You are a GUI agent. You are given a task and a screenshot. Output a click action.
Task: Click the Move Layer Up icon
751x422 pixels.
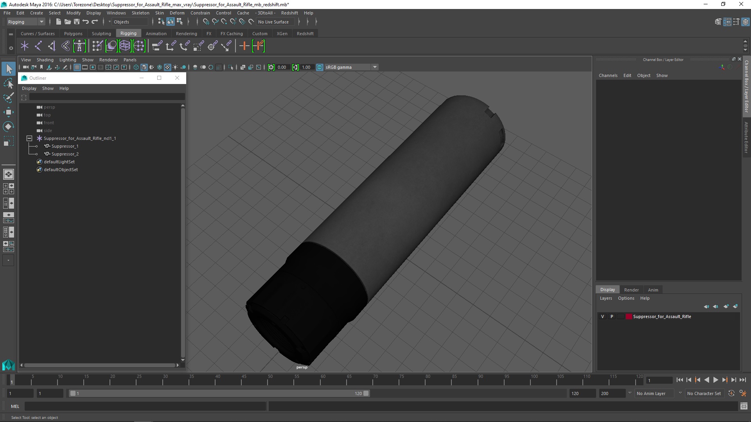coord(706,306)
